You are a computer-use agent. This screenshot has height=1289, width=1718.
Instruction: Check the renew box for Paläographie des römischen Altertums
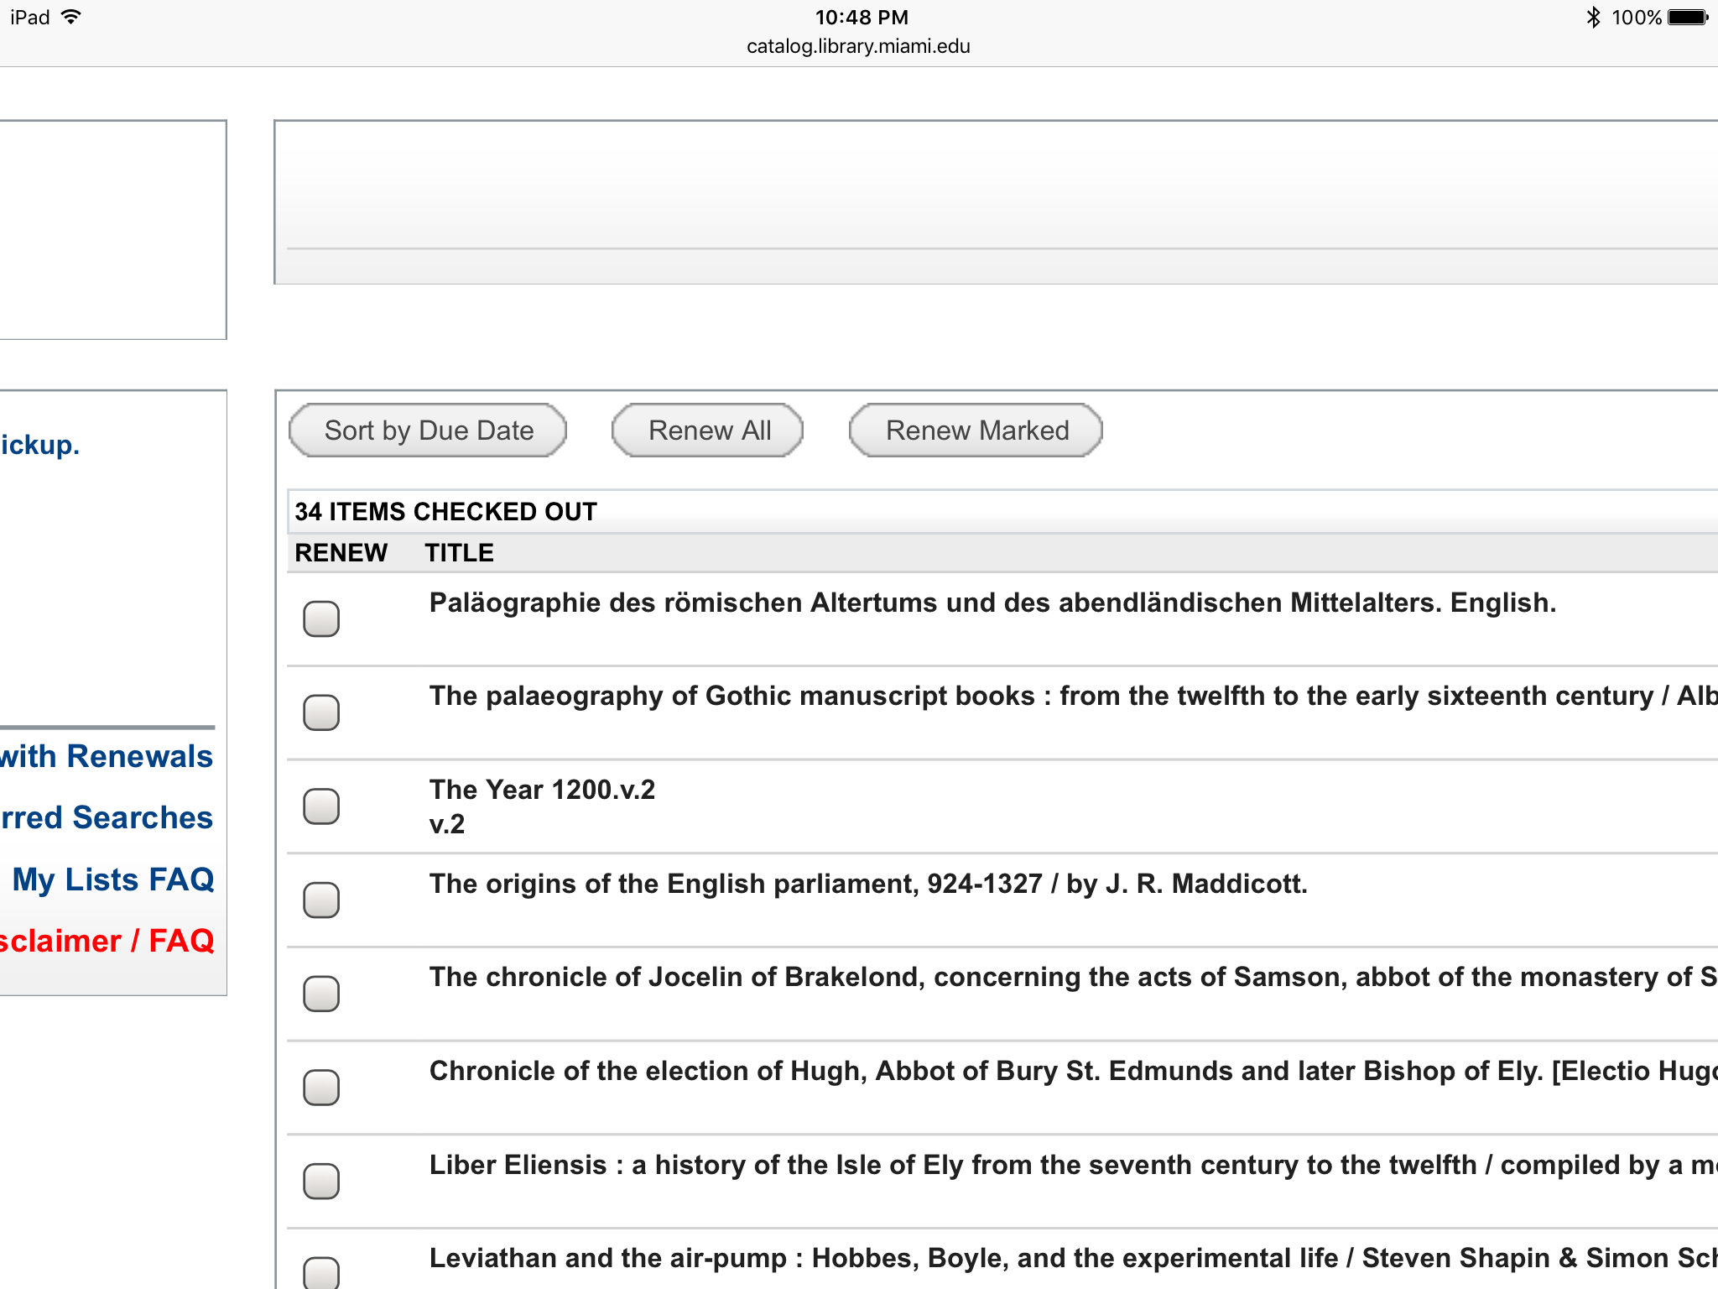tap(321, 619)
